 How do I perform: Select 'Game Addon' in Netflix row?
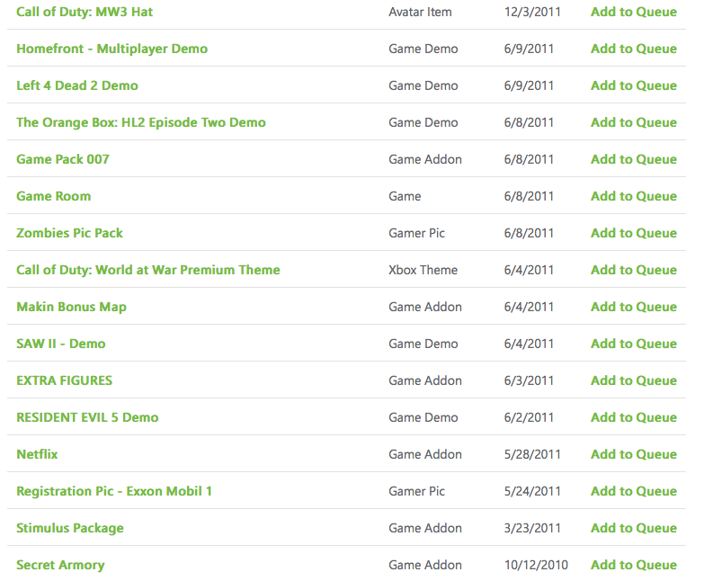click(425, 454)
